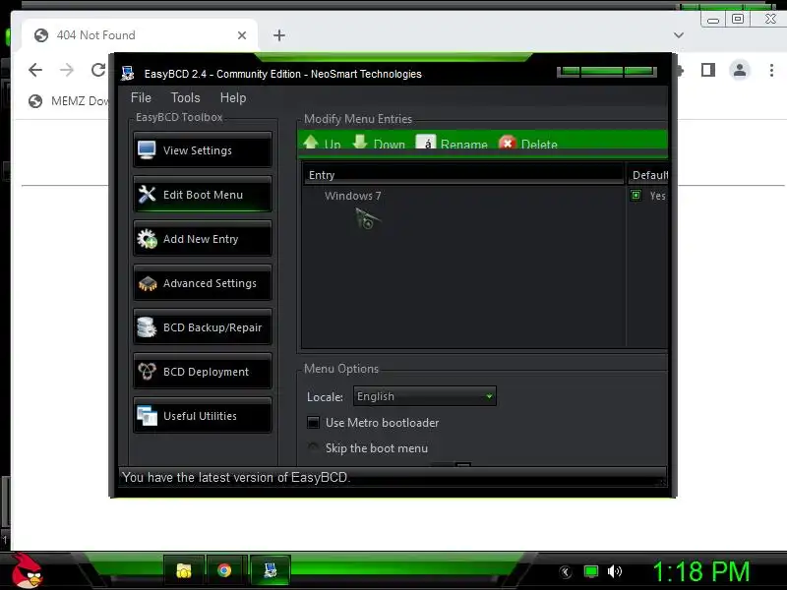Open the Add New Entry section
Viewport: 787px width, 590px height.
click(203, 238)
